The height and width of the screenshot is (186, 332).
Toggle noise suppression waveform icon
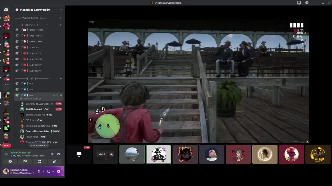point(52,154)
